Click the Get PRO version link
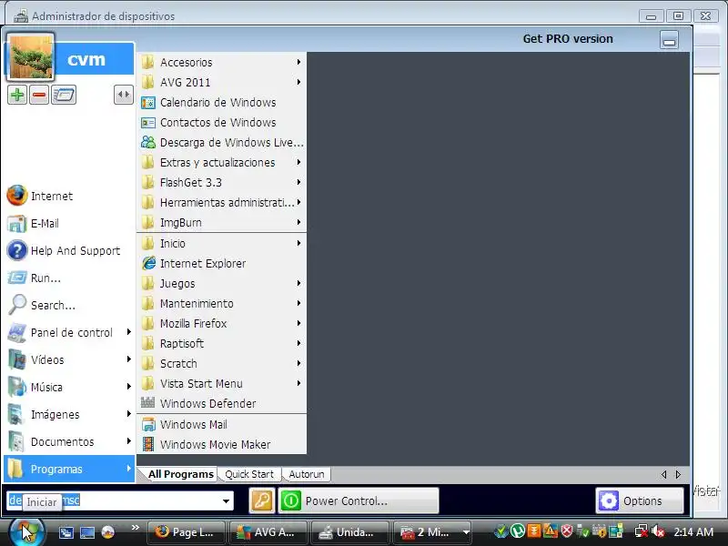Viewport: 728px width, 546px height. 568,38
